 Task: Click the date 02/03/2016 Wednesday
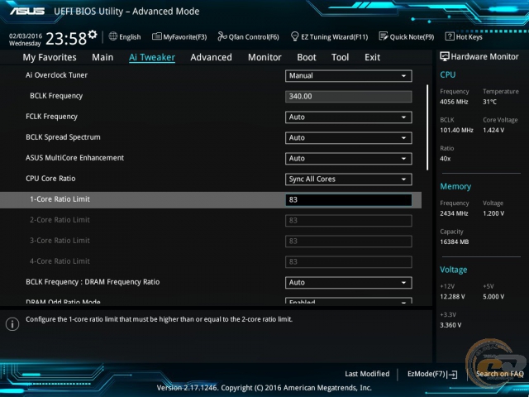(x=26, y=40)
